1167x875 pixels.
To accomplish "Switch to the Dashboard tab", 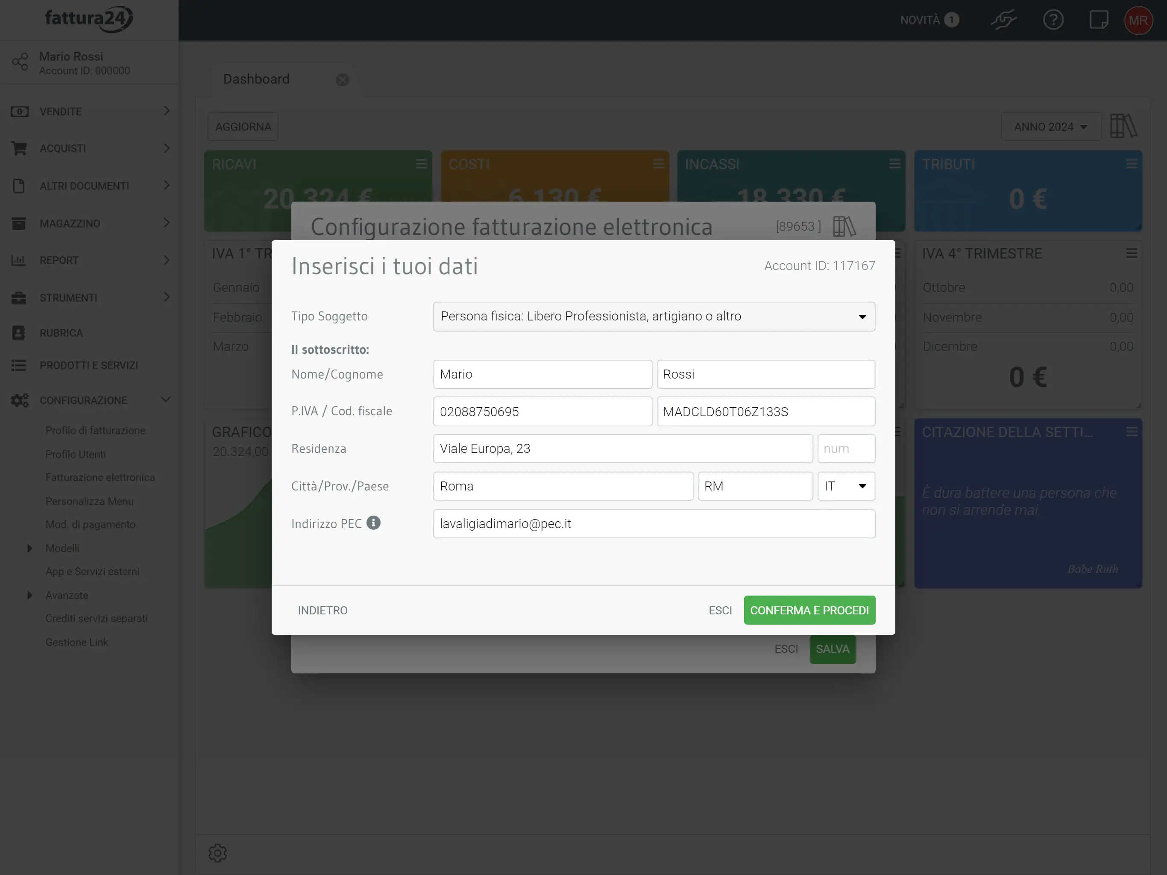I will click(x=256, y=79).
